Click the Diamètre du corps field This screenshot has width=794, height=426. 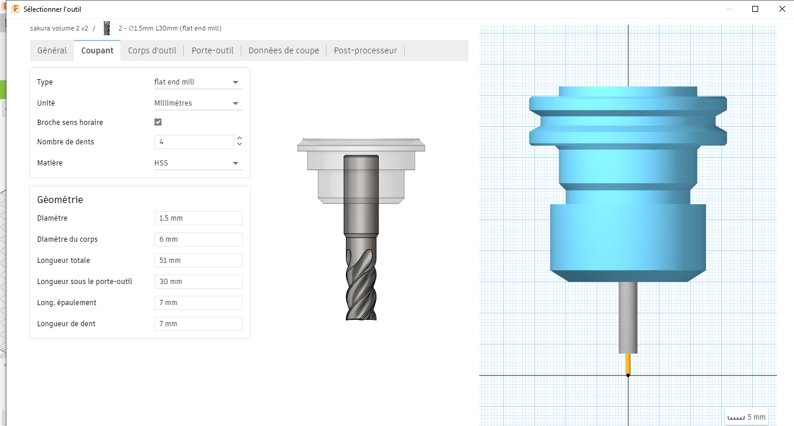click(198, 239)
